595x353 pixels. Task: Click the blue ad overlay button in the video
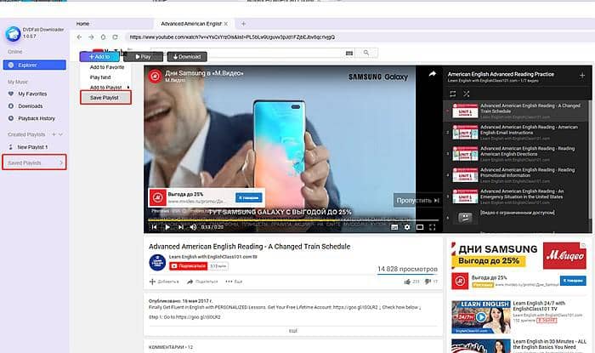tap(248, 197)
